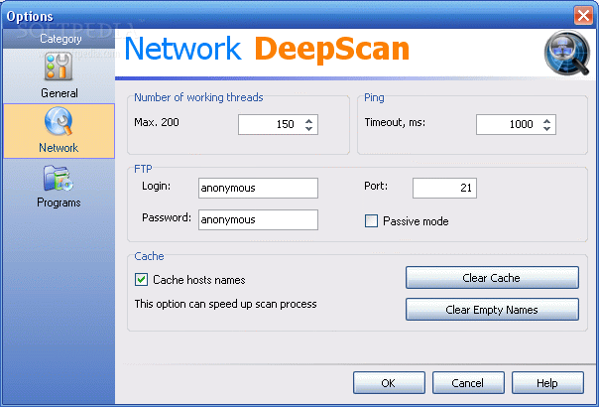599x407 pixels.
Task: Focus the FTP Password field
Action: tap(258, 219)
